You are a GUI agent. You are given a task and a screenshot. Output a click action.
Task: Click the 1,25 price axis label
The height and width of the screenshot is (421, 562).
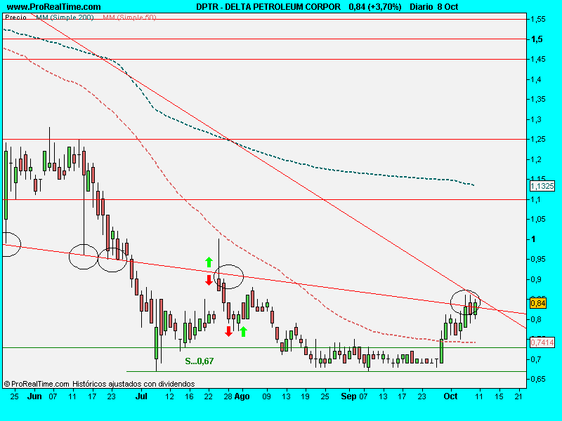[538, 139]
